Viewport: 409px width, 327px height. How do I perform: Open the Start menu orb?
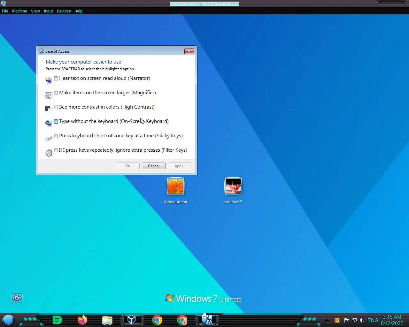coord(8,320)
